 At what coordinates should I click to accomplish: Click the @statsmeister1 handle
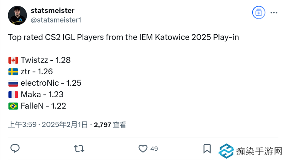point(56,20)
